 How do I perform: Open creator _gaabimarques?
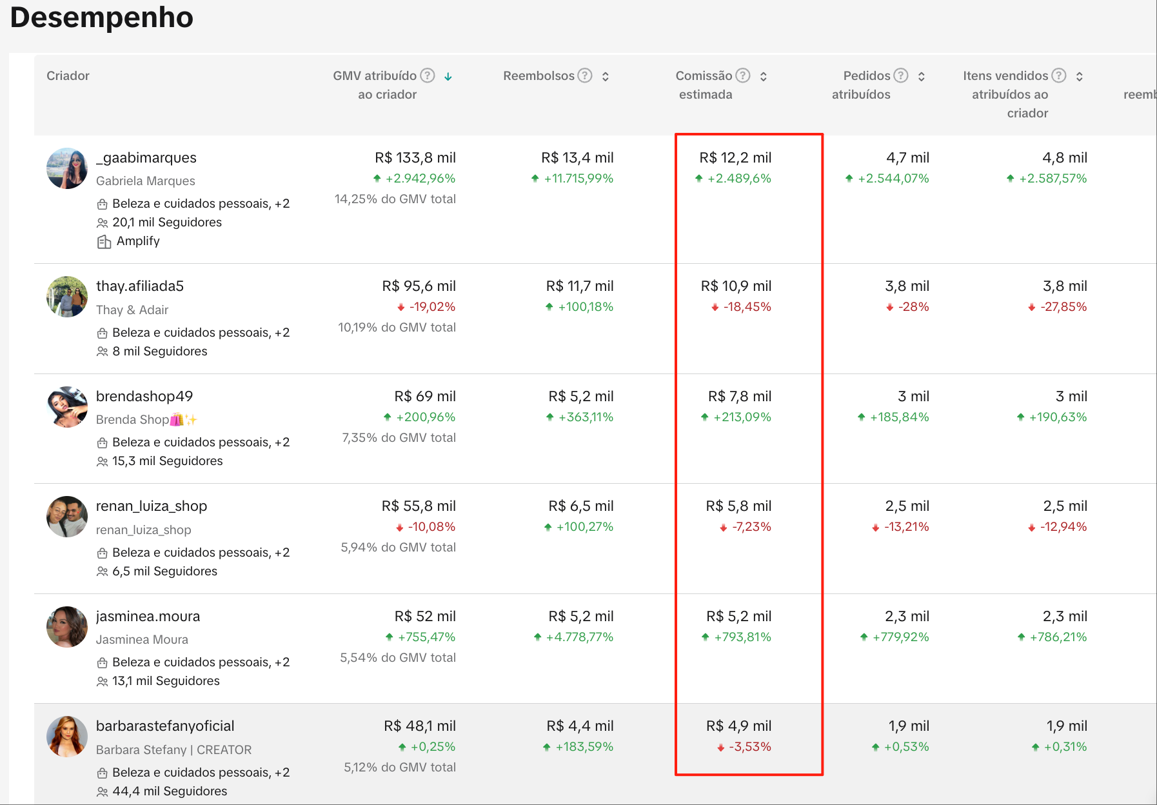pos(146,158)
